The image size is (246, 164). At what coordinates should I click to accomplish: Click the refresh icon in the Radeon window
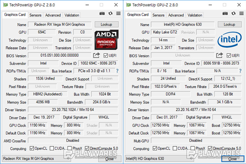tap(110, 13)
